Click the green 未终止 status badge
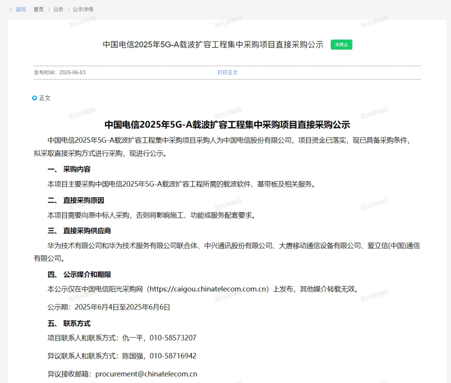This screenshot has width=451, height=383. [342, 45]
